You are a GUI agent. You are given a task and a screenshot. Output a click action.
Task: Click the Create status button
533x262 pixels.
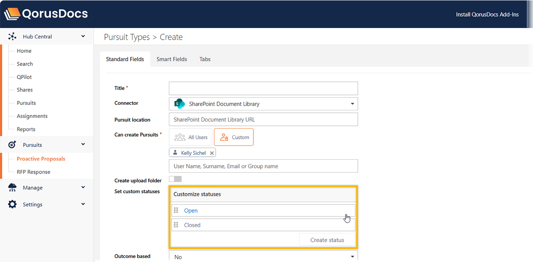(x=327, y=240)
